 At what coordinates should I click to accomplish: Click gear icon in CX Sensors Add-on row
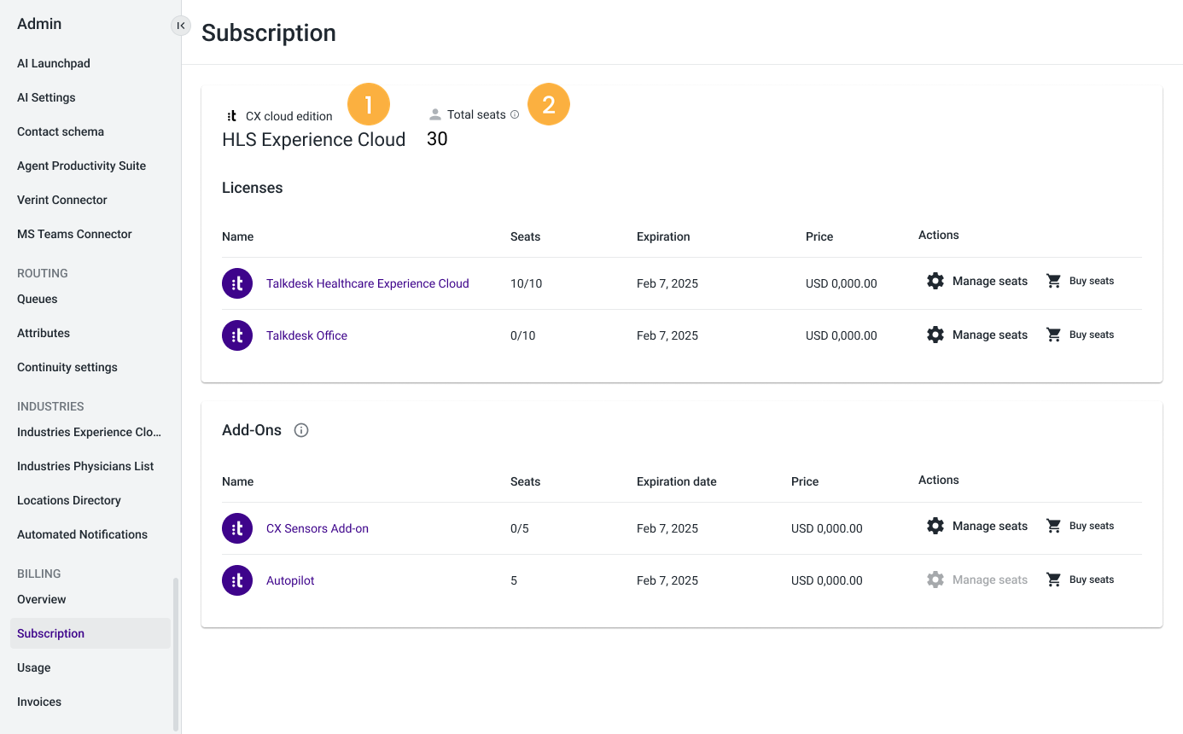(935, 526)
